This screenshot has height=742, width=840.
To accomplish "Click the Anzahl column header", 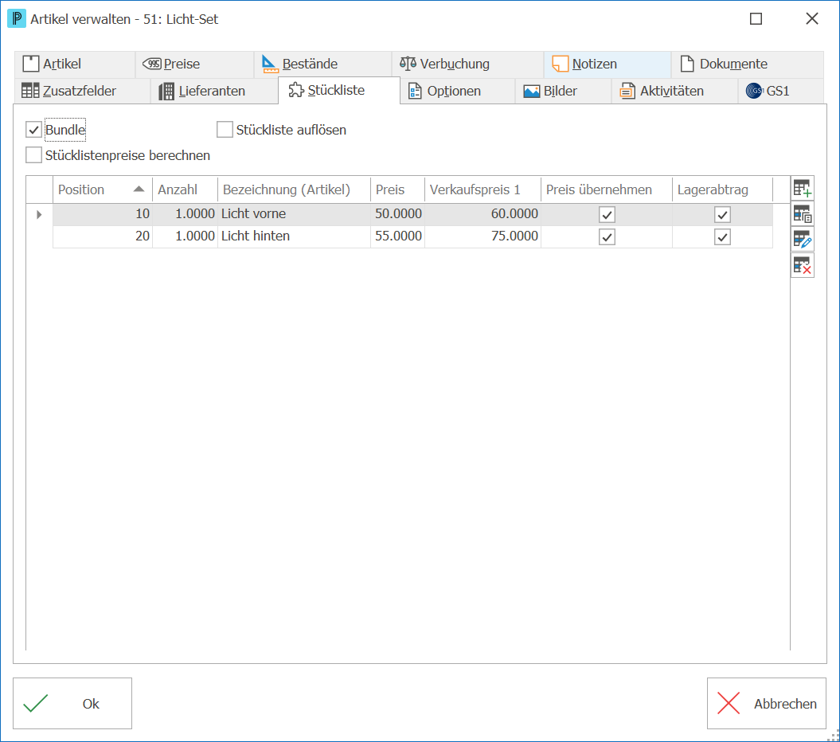I will point(185,189).
